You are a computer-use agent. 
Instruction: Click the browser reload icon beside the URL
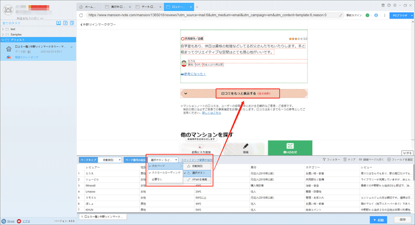coord(81,16)
